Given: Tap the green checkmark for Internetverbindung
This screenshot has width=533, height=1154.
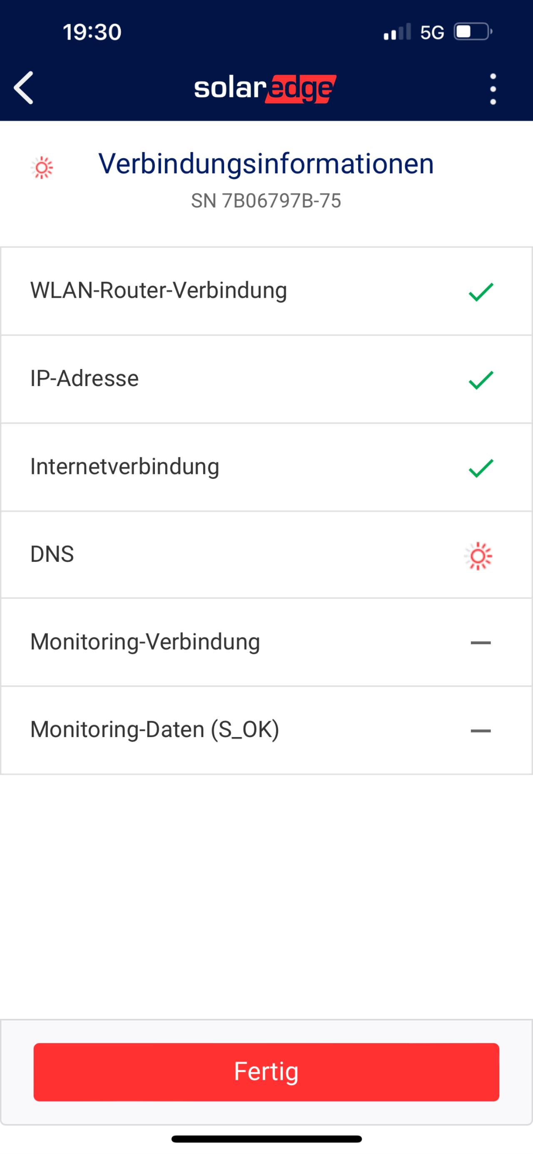Looking at the screenshot, I should click(x=481, y=468).
